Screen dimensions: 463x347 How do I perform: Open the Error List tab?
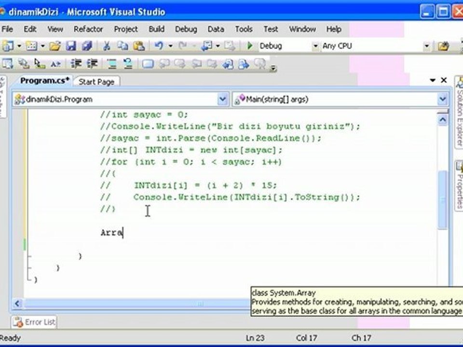(x=34, y=322)
